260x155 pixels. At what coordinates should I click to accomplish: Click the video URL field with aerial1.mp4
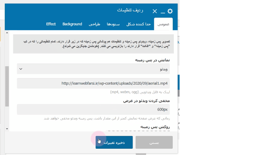pos(93,83)
